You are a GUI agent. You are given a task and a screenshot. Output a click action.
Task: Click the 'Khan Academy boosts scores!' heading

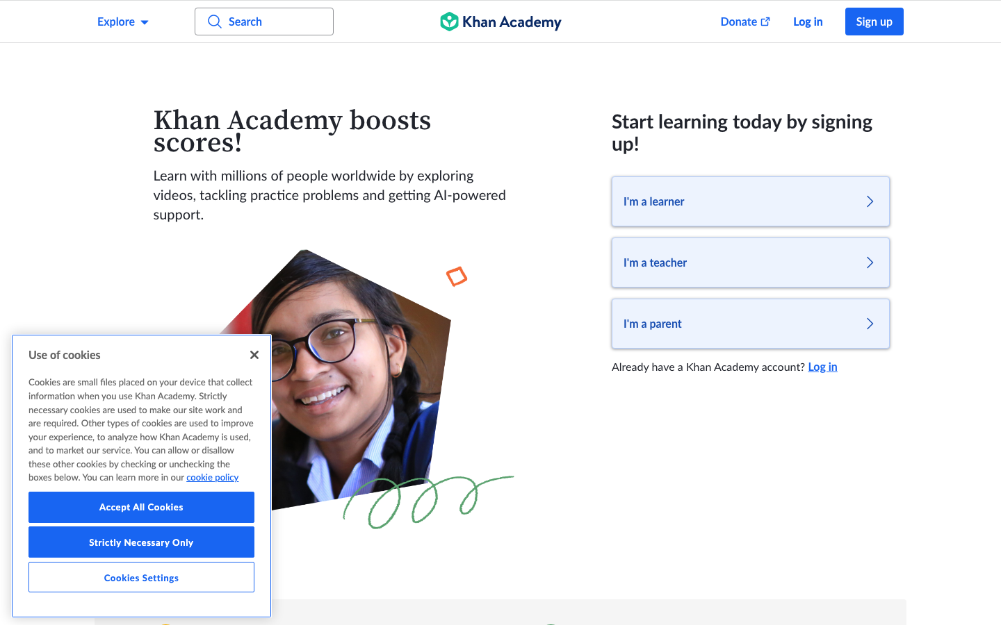click(x=293, y=131)
